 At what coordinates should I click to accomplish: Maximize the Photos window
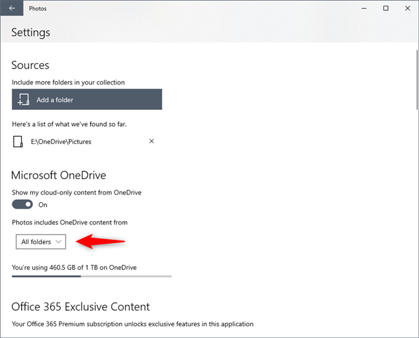click(386, 8)
